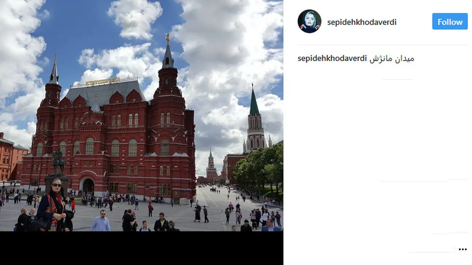Open the sepidehkhodaverdi username in the header
This screenshot has height=265, width=472.
[362, 22]
